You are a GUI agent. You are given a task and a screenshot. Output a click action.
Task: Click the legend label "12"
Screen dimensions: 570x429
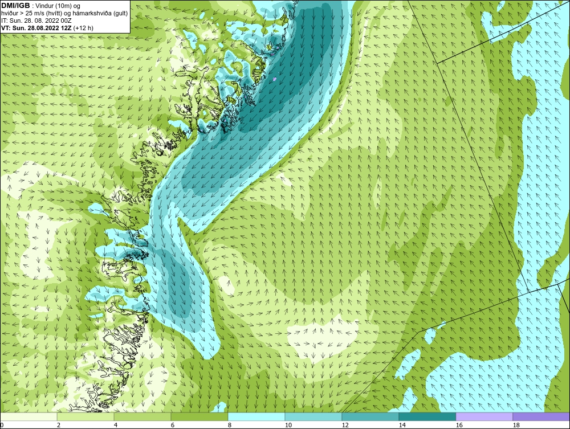click(x=345, y=425)
